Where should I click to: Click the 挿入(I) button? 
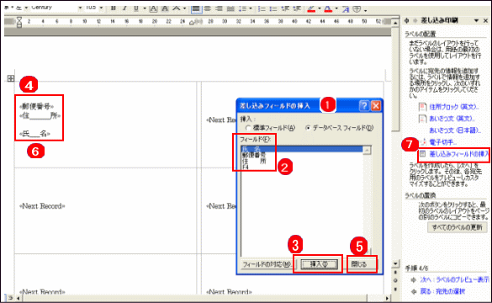(x=319, y=264)
